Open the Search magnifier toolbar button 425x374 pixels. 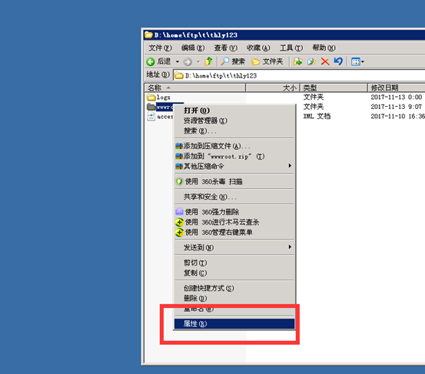[233, 61]
